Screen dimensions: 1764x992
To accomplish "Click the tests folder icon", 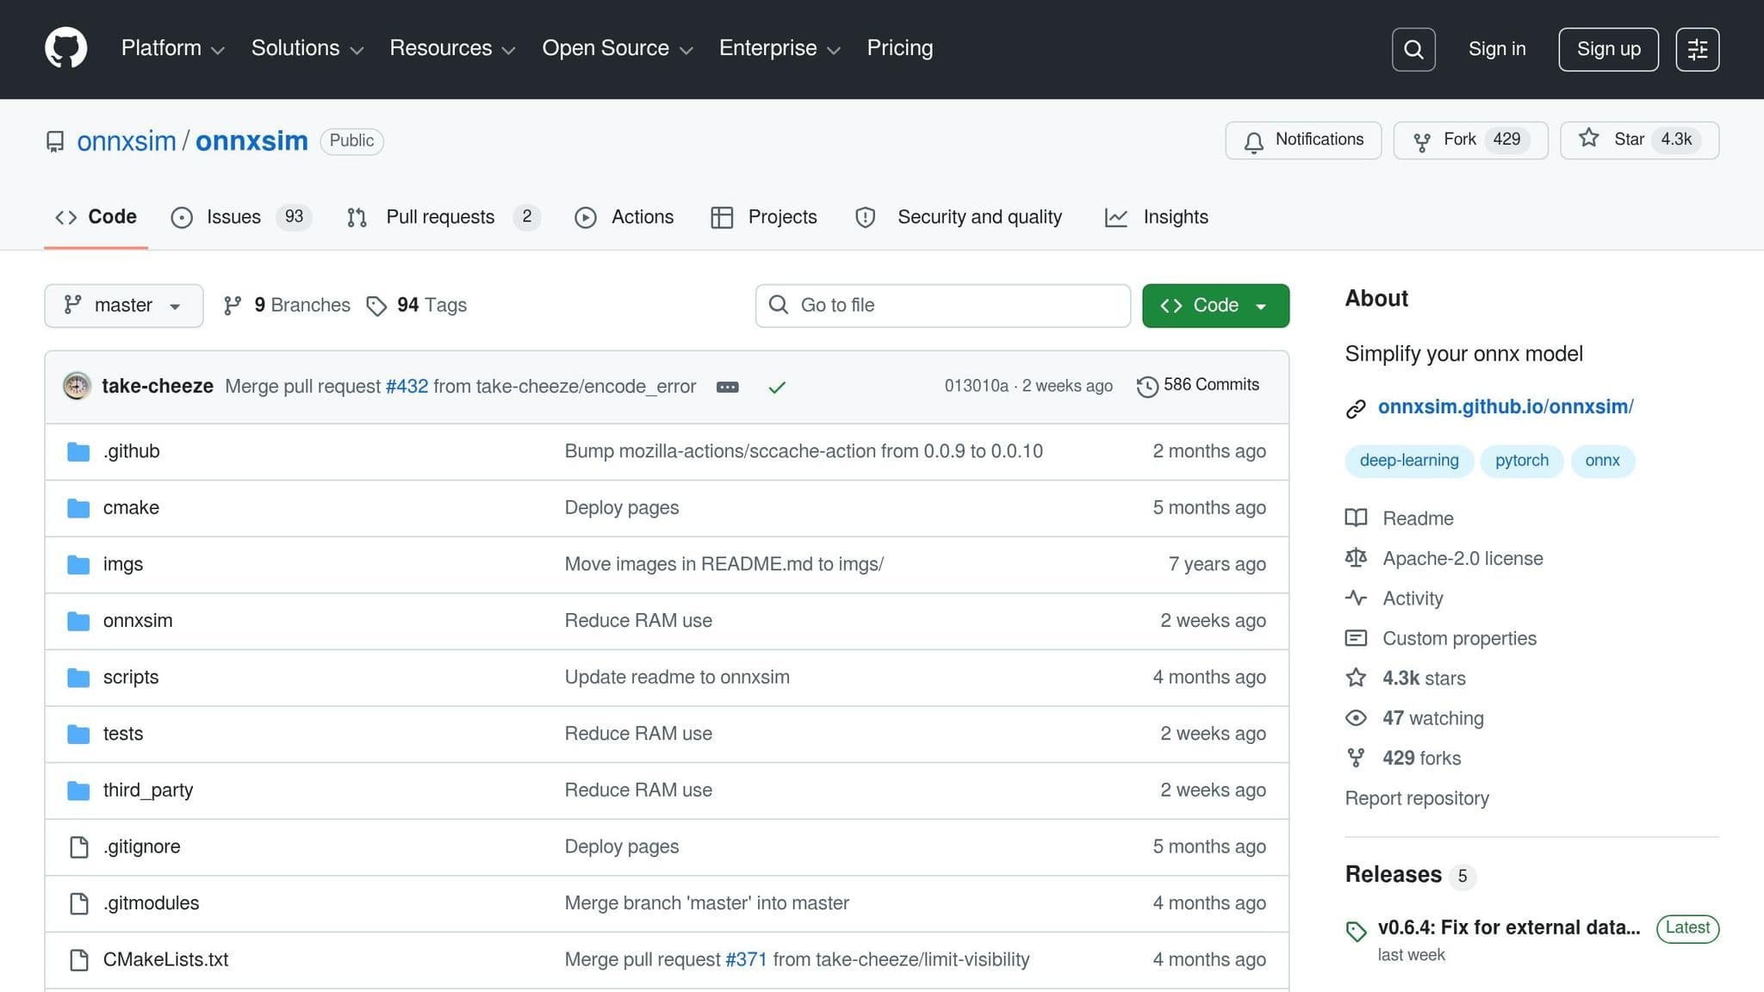I will (x=78, y=735).
